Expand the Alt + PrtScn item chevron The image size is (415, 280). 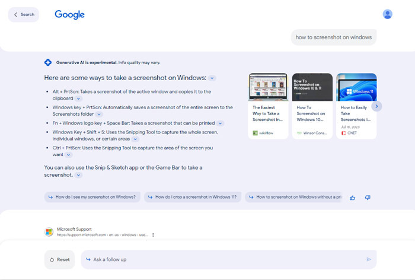78,98
